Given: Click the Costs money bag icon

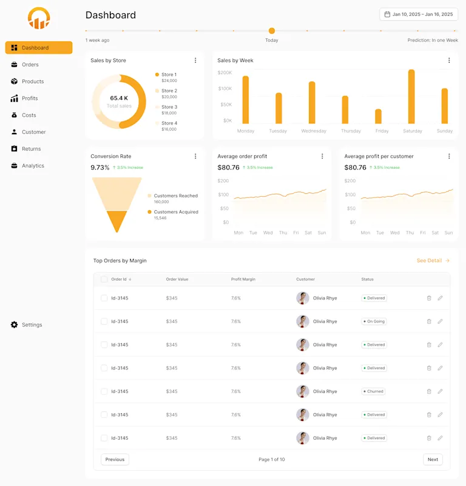Looking at the screenshot, I should 15,115.
